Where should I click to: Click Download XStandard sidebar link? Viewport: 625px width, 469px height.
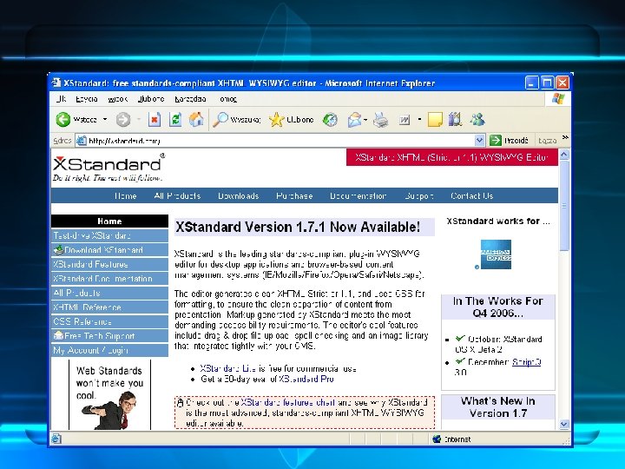click(109, 250)
